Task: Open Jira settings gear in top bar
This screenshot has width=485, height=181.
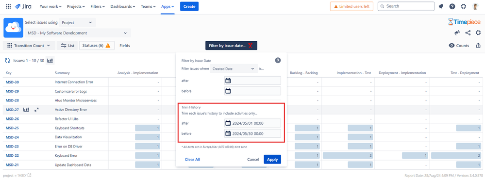Action: (x=463, y=6)
